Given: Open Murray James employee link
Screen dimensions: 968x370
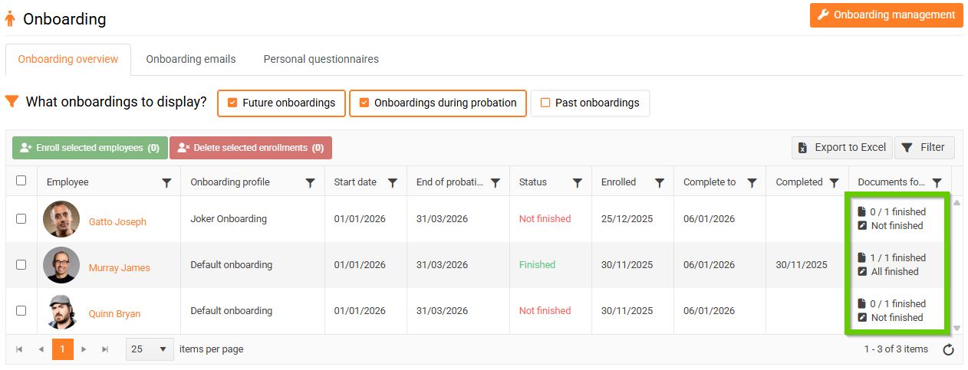Looking at the screenshot, I should click(x=119, y=268).
